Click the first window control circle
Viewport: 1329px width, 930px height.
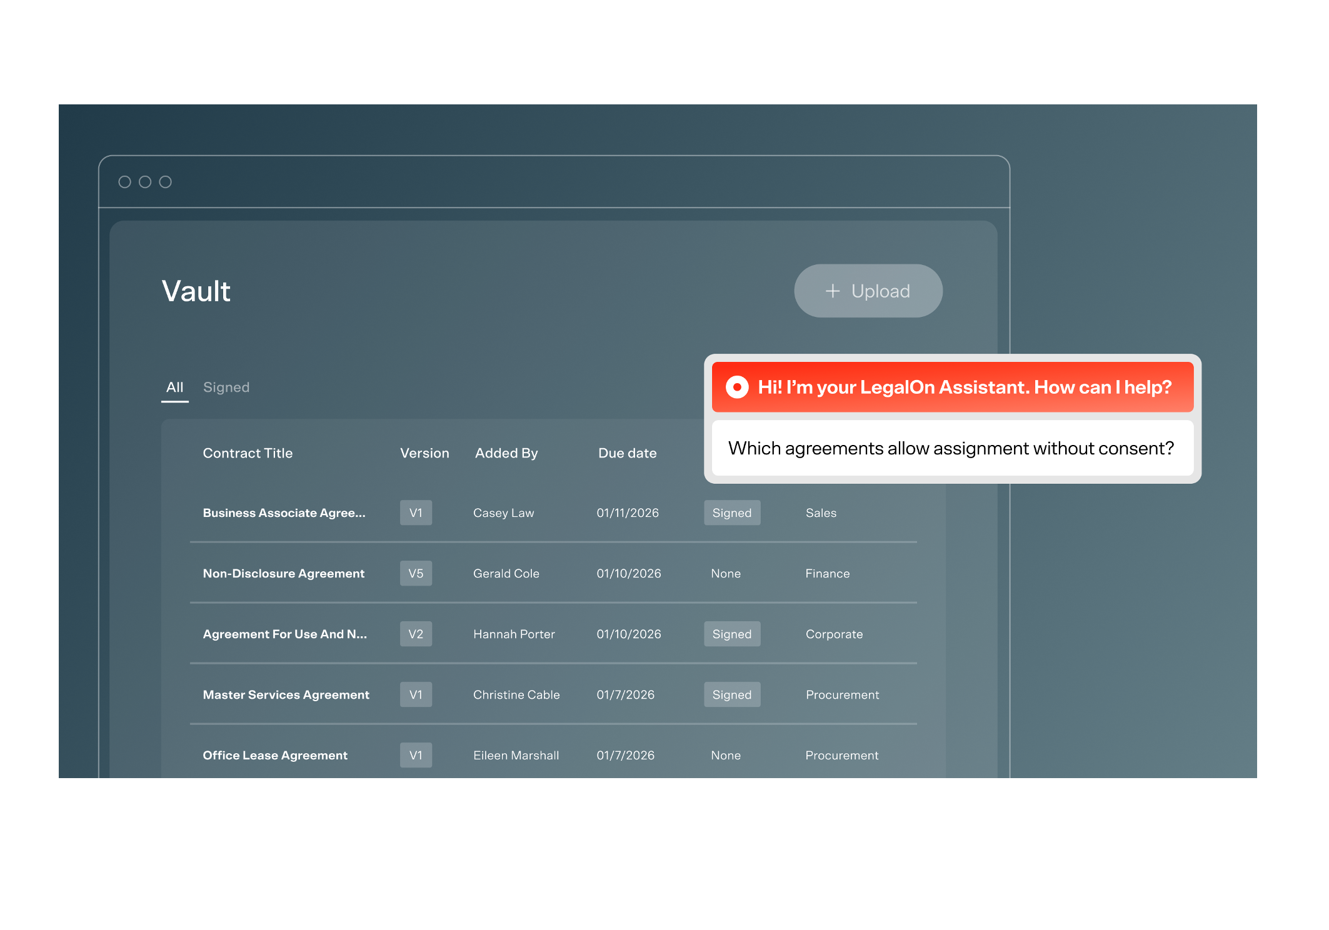124,182
